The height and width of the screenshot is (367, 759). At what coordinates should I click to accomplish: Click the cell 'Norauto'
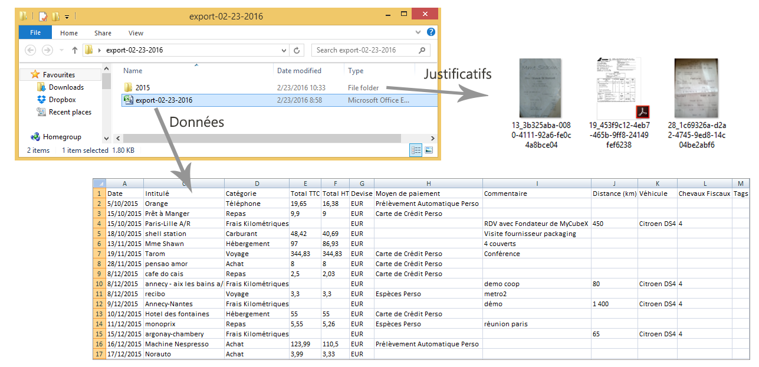pyautogui.click(x=184, y=354)
